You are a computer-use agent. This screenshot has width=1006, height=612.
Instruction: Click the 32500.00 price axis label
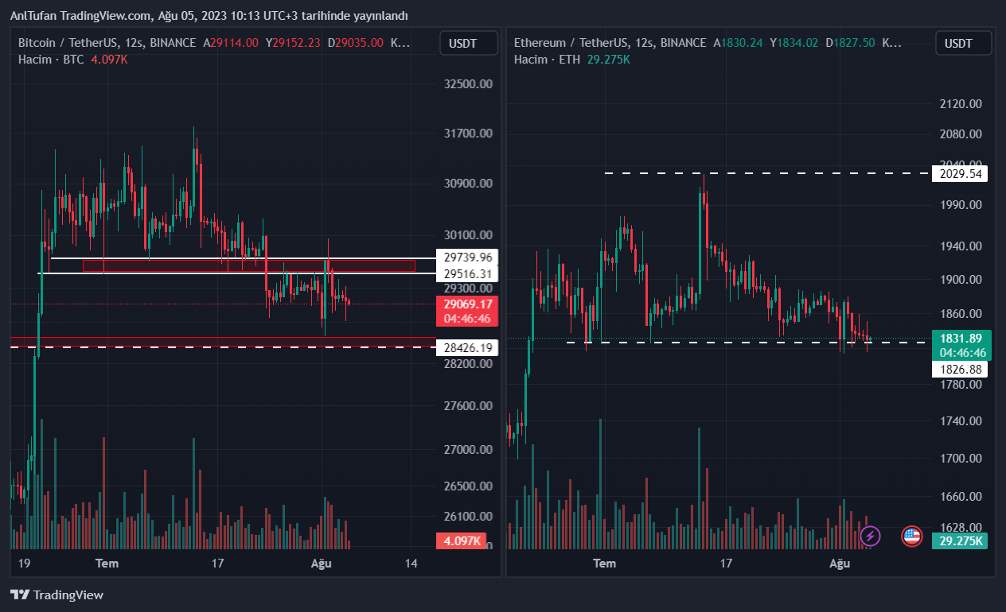pyautogui.click(x=468, y=83)
